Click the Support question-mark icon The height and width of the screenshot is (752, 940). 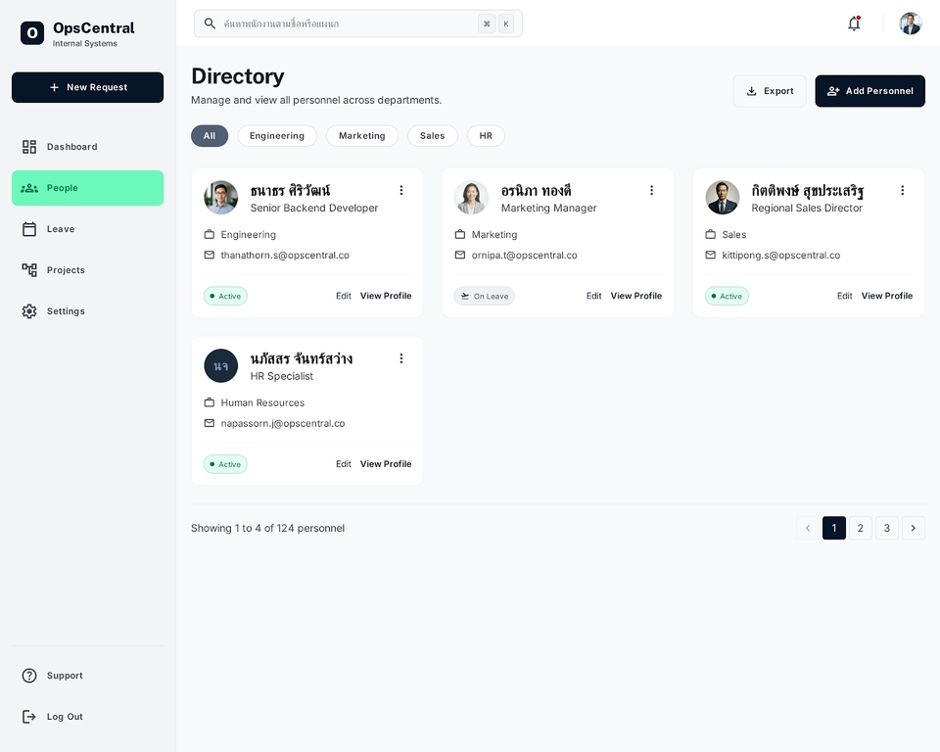(29, 676)
